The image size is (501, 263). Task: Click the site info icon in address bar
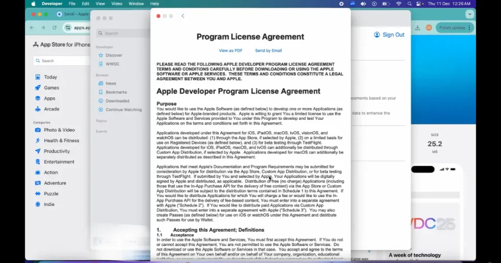pyautogui.click(x=68, y=28)
